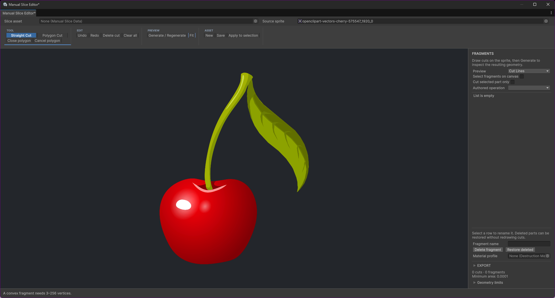Open the Slice asset object picker

[x=256, y=21]
